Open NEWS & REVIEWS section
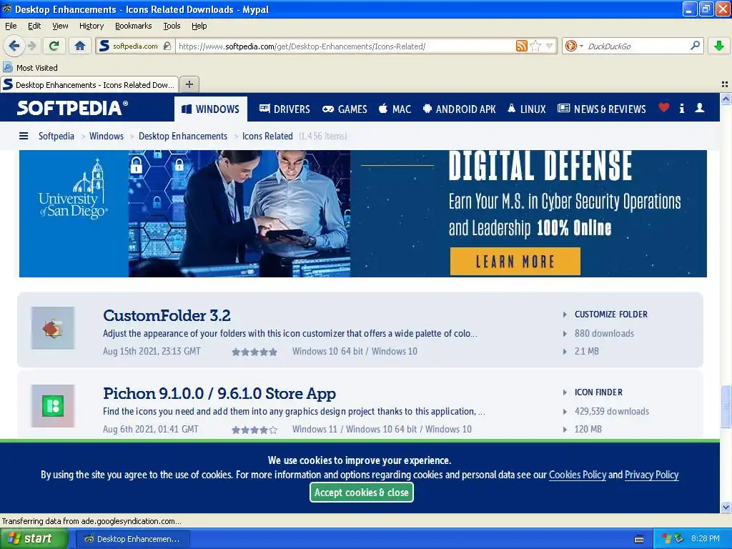 pos(602,109)
